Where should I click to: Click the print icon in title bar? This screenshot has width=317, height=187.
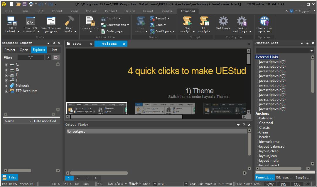click(x=31, y=4)
